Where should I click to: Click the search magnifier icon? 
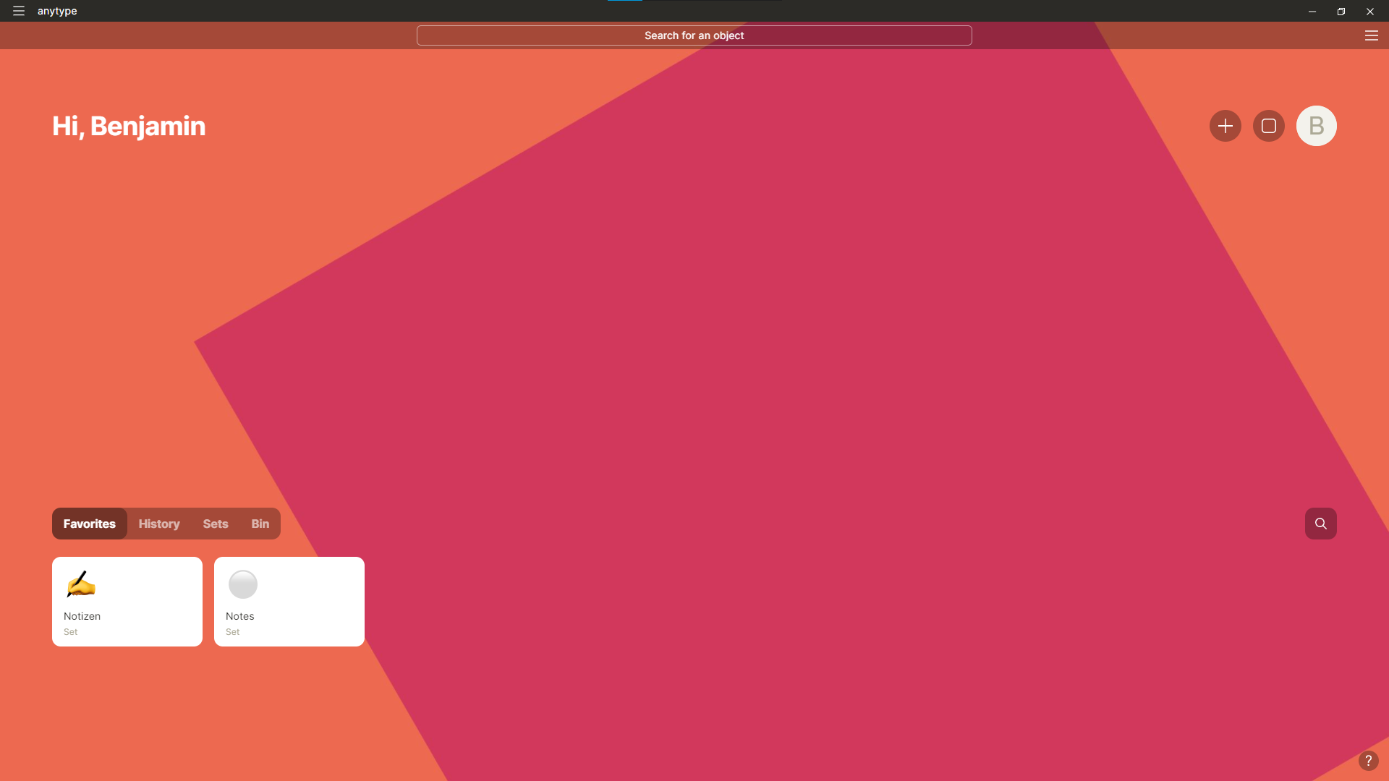(x=1320, y=524)
